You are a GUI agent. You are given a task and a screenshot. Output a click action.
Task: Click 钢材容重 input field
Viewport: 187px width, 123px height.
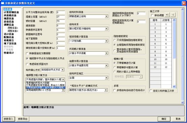61,21
